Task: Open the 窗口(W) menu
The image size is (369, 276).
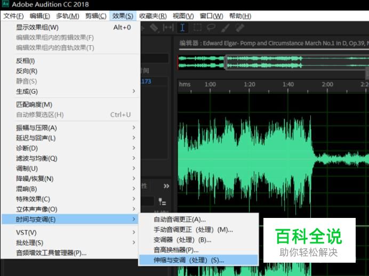Action: pyautogui.click(x=211, y=16)
